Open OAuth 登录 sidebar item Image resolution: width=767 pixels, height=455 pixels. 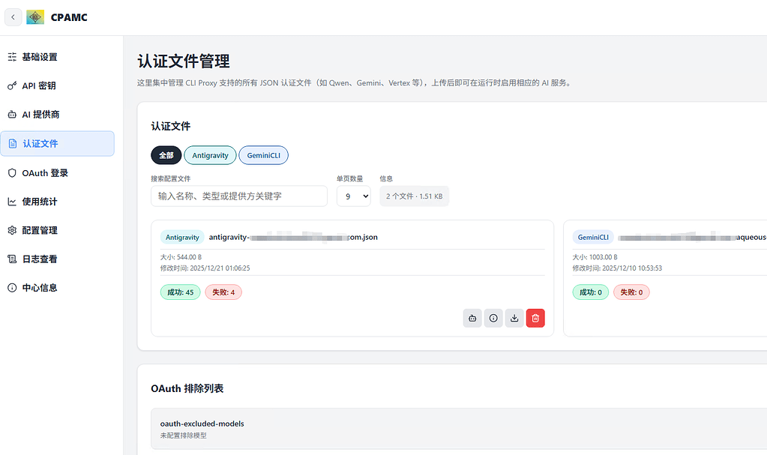point(57,172)
